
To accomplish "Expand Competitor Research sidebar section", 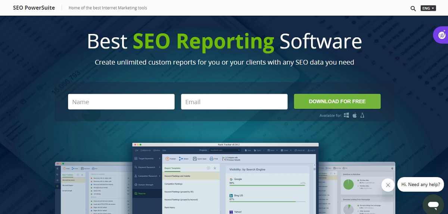I will (x=147, y=176).
